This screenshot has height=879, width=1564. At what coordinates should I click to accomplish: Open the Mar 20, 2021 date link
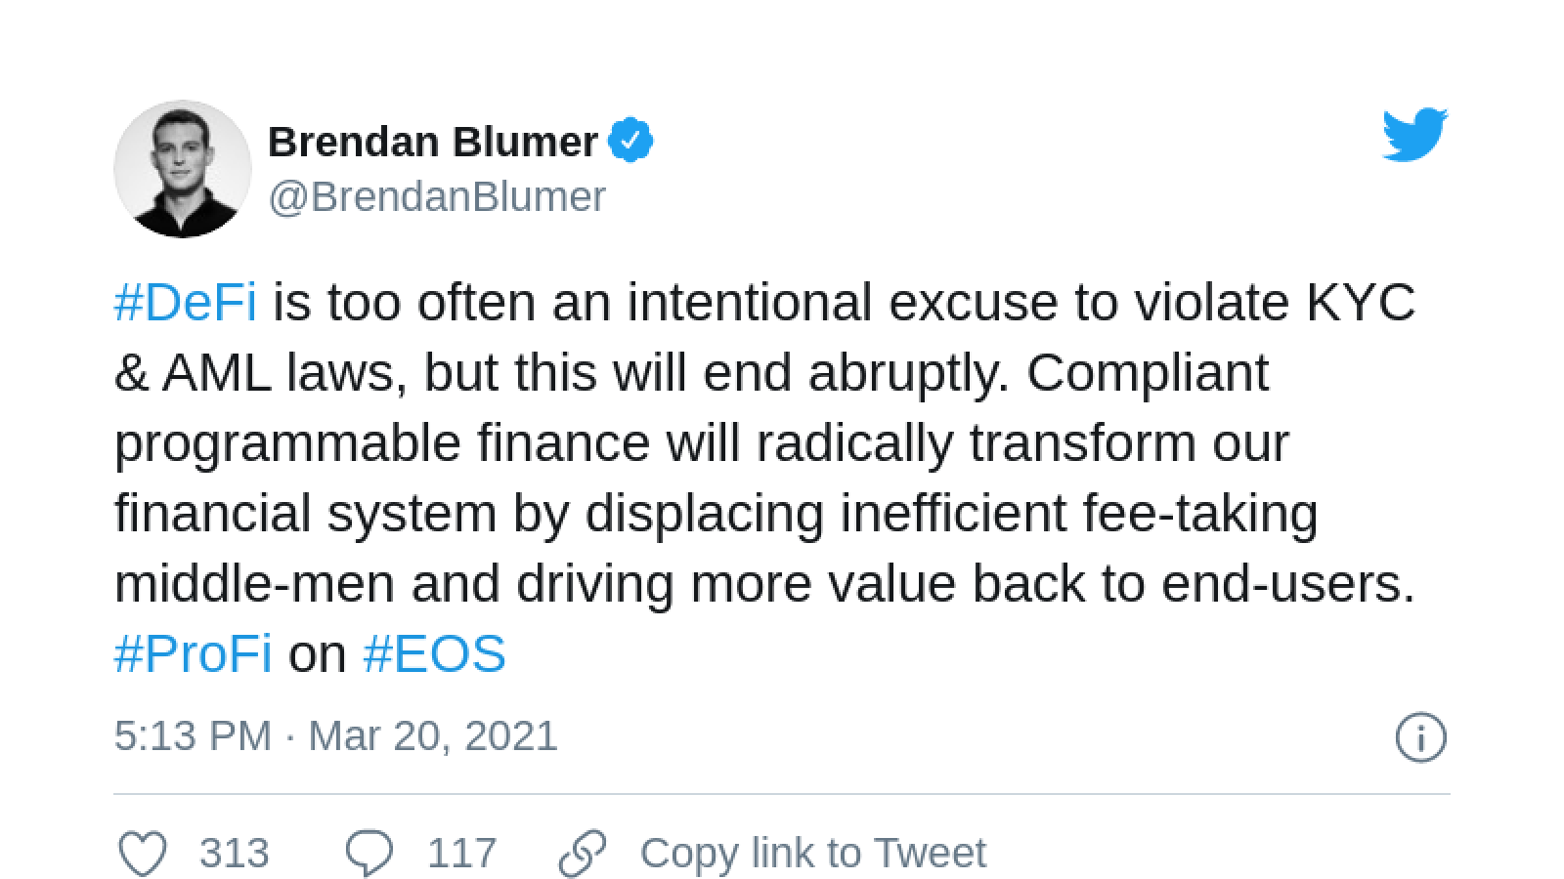point(433,735)
